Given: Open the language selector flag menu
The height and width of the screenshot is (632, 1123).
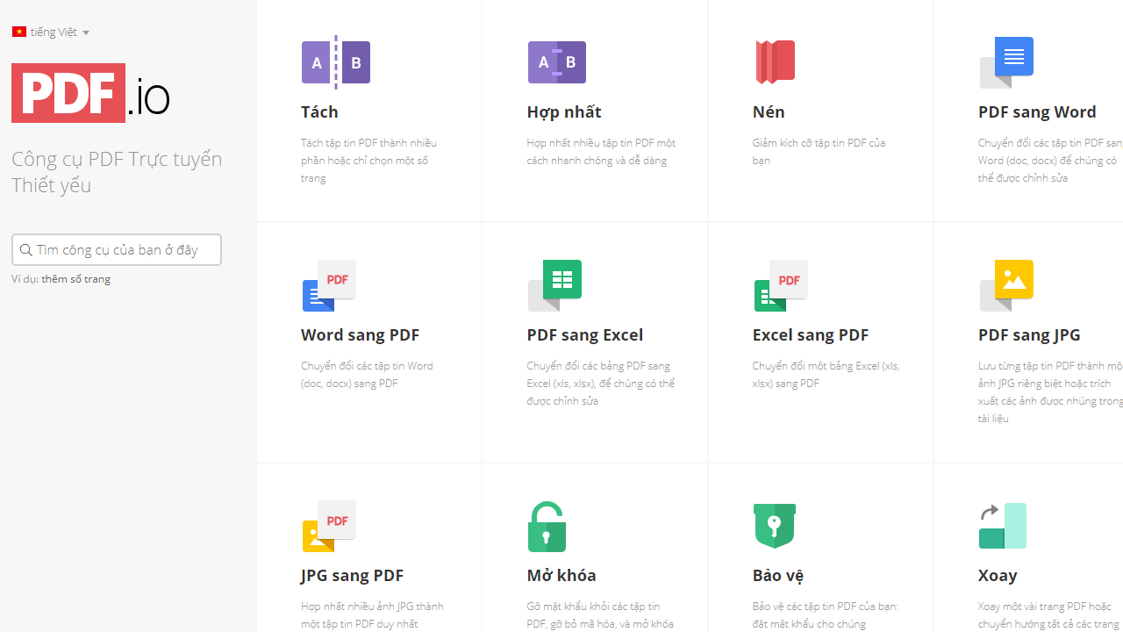Looking at the screenshot, I should [x=19, y=32].
